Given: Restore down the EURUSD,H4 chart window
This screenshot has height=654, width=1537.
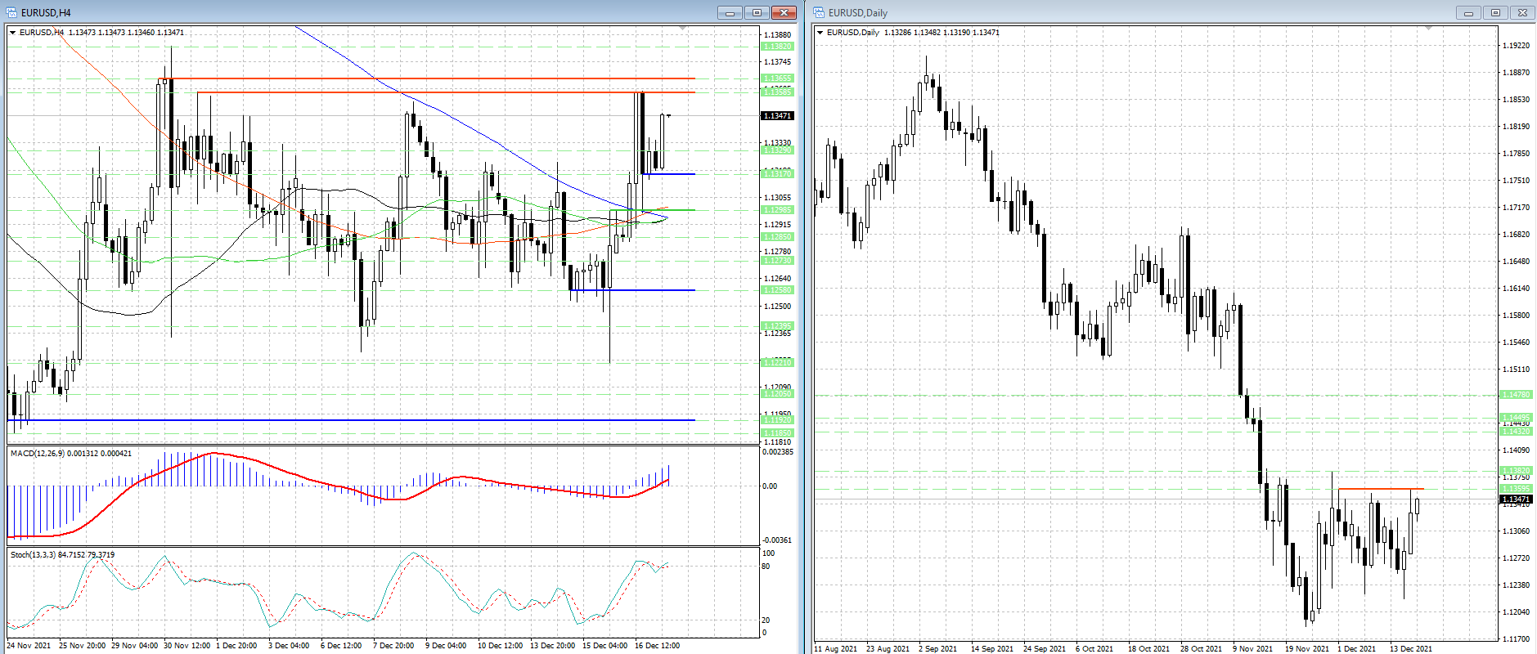Looking at the screenshot, I should click(757, 12).
